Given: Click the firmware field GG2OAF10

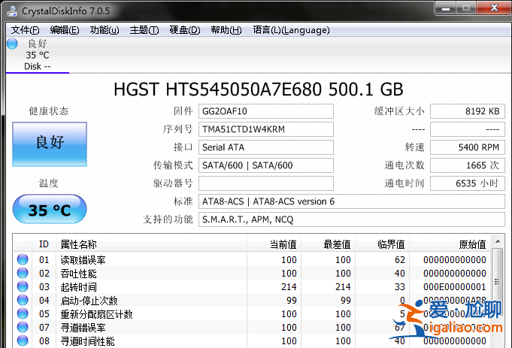Looking at the screenshot, I should pyautogui.click(x=266, y=111).
